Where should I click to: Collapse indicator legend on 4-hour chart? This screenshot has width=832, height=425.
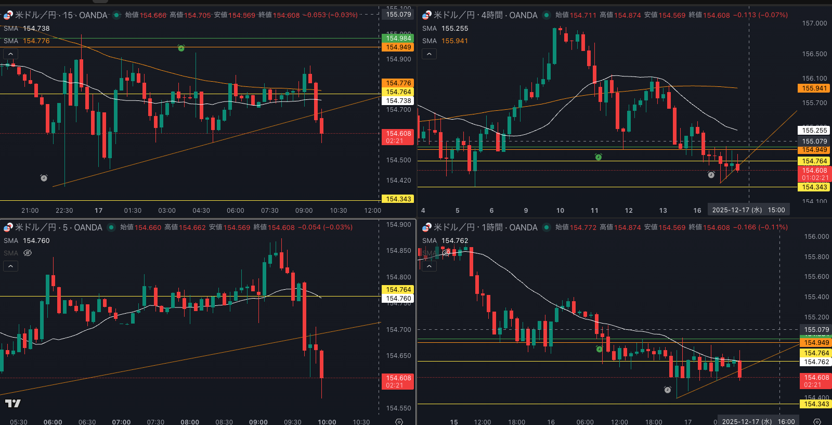coord(429,54)
